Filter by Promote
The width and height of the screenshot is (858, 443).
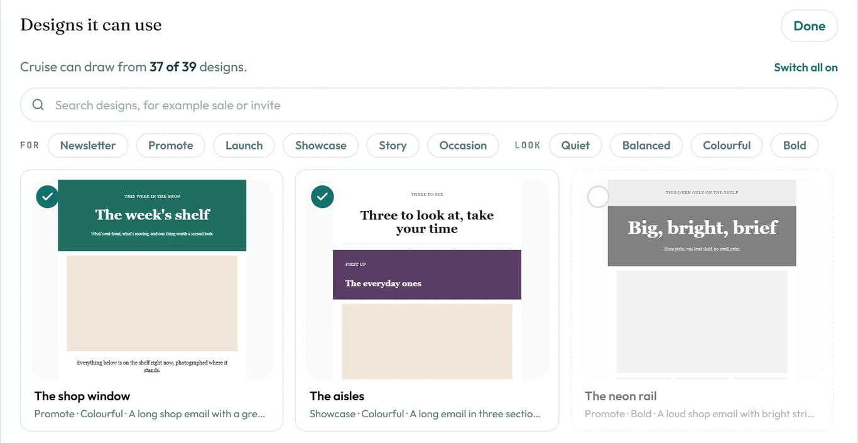[171, 145]
